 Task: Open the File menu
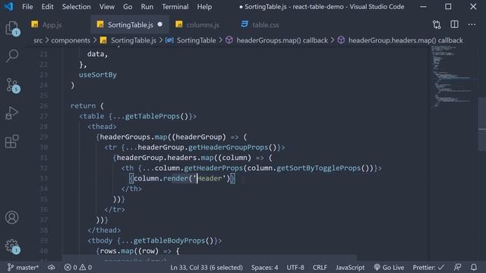tap(27, 7)
